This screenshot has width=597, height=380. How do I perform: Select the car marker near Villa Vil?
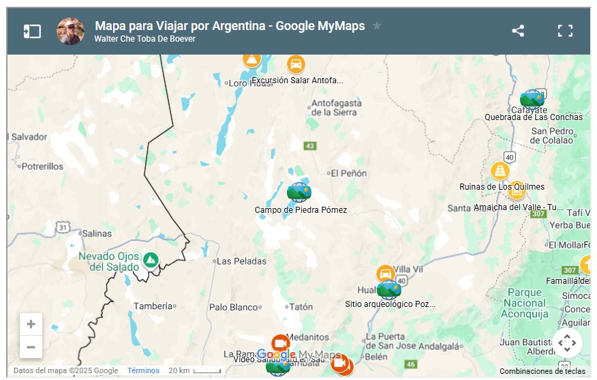tap(385, 274)
